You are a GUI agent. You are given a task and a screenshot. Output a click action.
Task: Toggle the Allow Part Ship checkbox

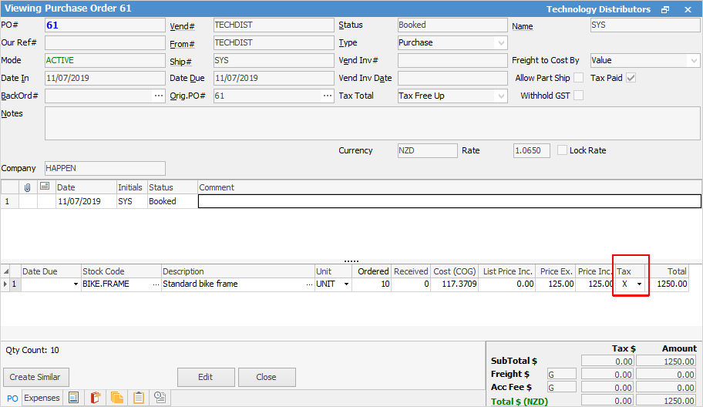pos(578,78)
